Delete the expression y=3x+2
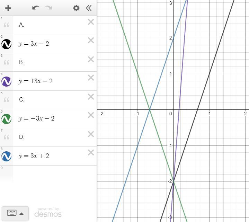This screenshot has height=222, width=249. (x=91, y=153)
